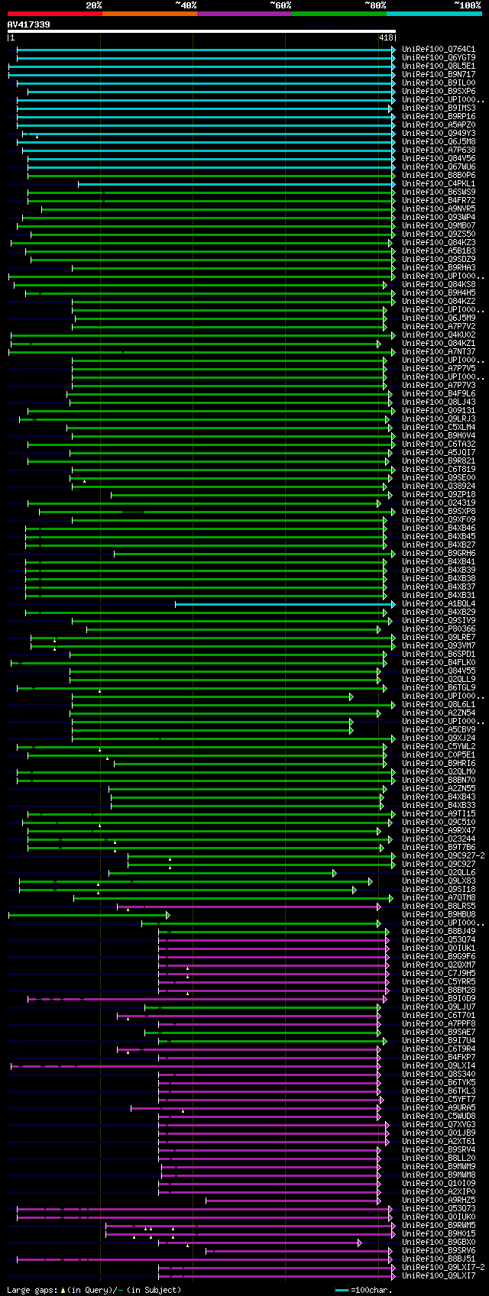Select hit label UniRef100_B9IL00
This screenshot has width=489, height=1296.
439,82
